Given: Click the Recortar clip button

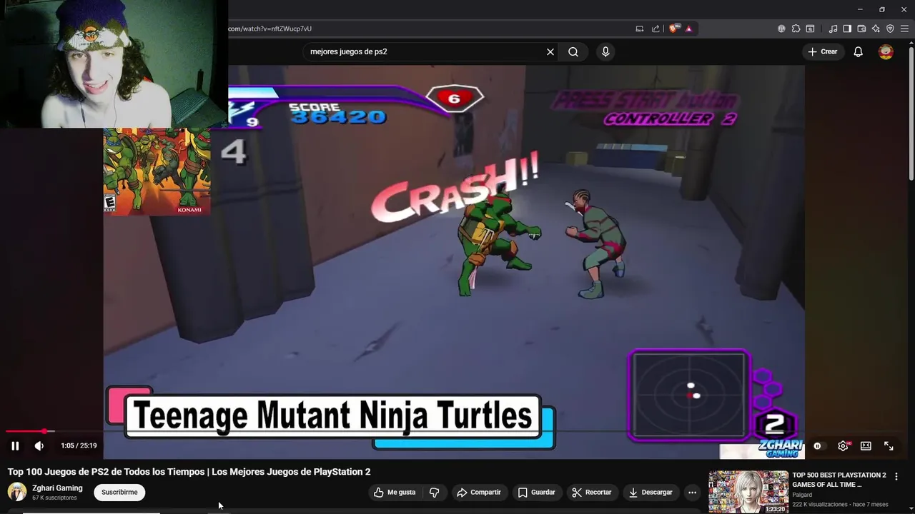Looking at the screenshot, I should 592,493.
